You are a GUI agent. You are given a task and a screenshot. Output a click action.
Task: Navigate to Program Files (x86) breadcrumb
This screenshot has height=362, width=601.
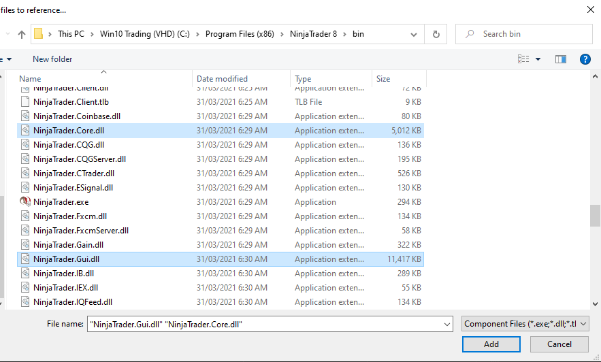[x=240, y=34]
